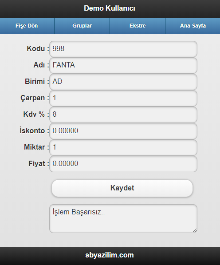Focus the Miktar quantity field
Image resolution: width=220 pixels, height=265 pixels.
[123, 147]
